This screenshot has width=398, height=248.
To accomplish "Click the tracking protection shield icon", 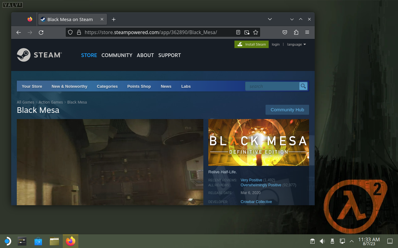I will (70, 32).
